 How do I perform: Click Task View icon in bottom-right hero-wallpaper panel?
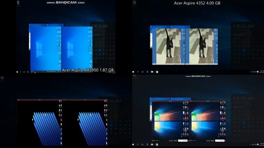click(x=142, y=144)
